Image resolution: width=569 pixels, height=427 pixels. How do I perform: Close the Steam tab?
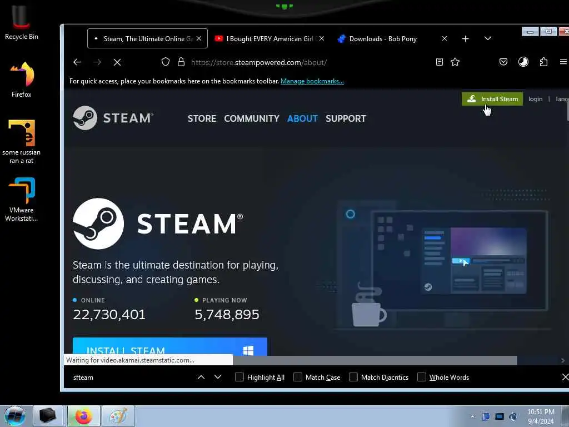pos(199,38)
